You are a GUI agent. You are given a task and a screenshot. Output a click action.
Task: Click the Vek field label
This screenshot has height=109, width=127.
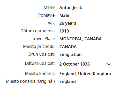[51, 23]
